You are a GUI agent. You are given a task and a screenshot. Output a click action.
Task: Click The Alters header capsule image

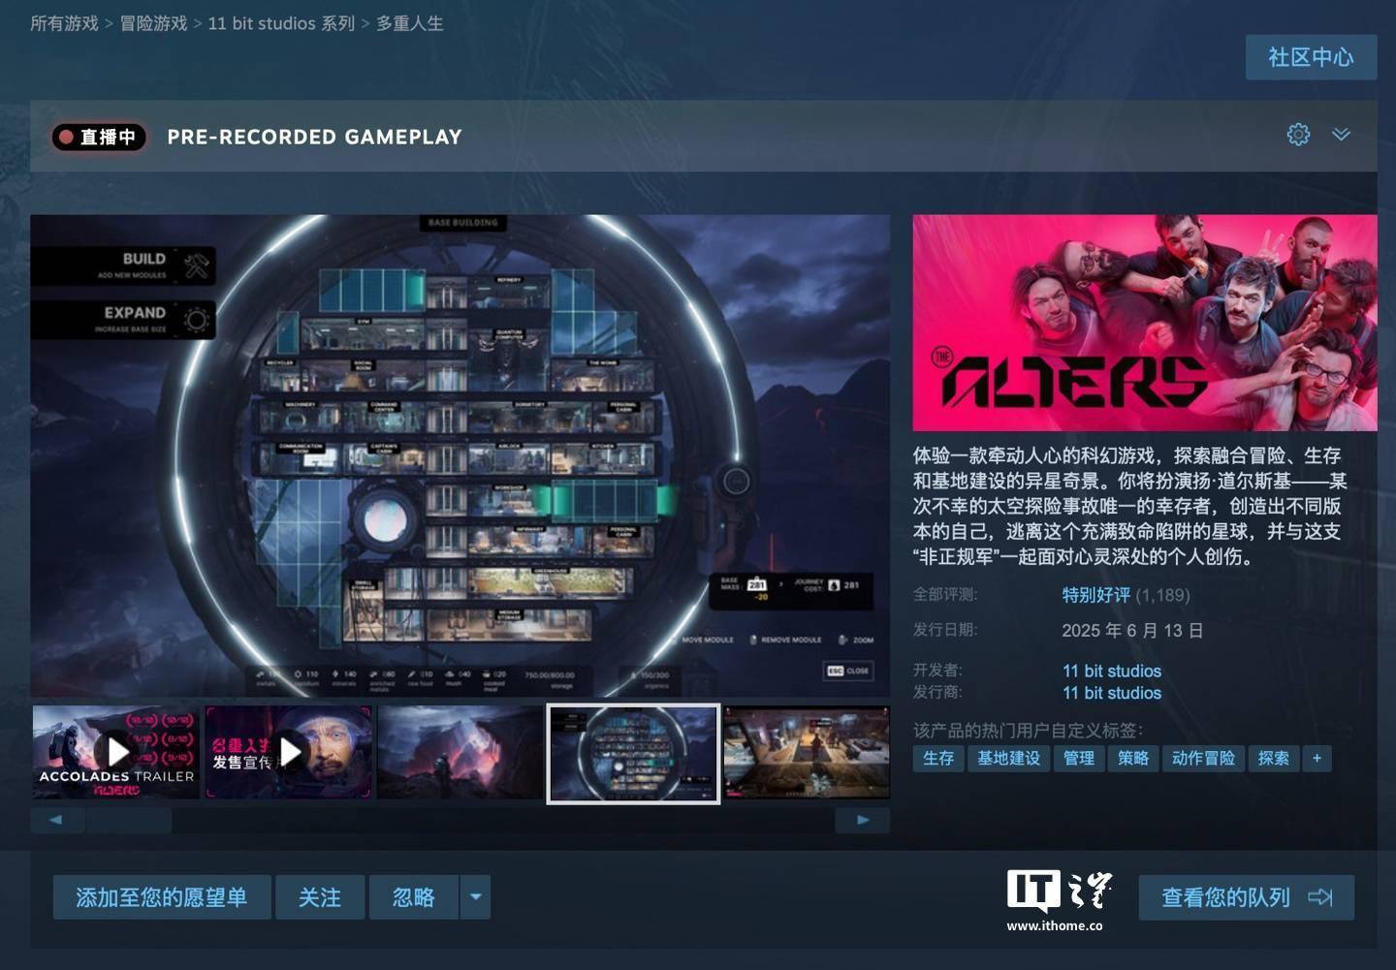pos(1145,323)
